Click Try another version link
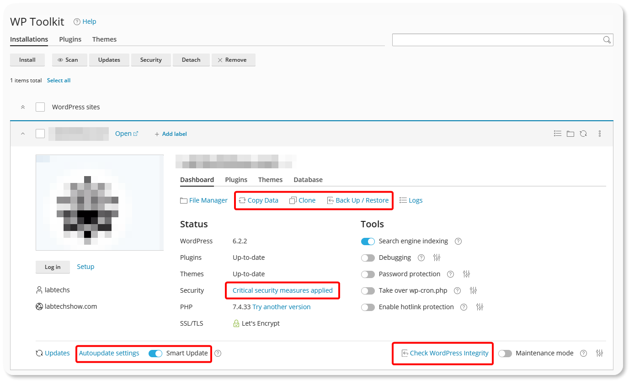Screen dimensions: 629x381 point(282,307)
